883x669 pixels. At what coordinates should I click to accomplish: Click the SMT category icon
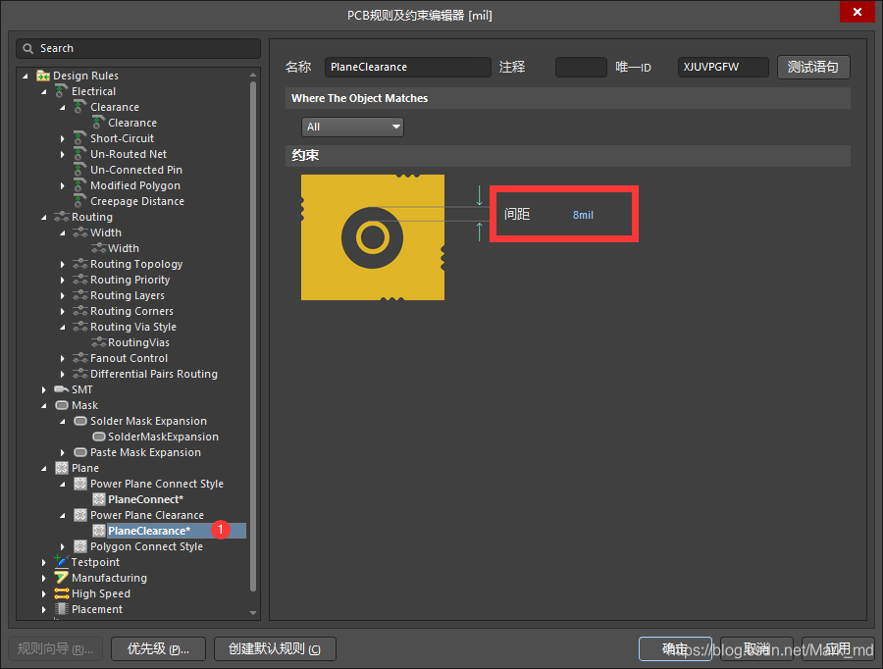[x=61, y=389]
